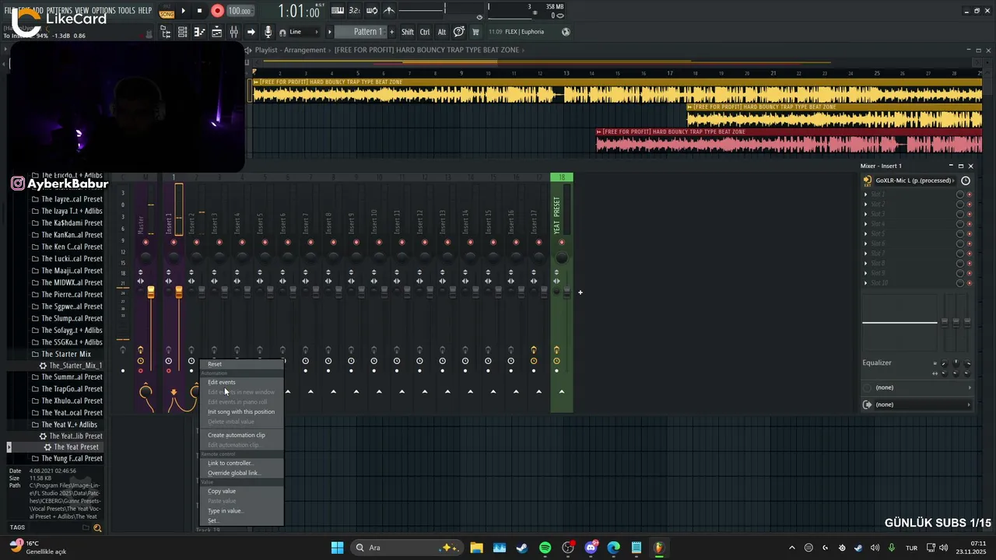This screenshot has height=560, width=996.
Task: Open File Explorer from the taskbar
Action: click(x=476, y=548)
